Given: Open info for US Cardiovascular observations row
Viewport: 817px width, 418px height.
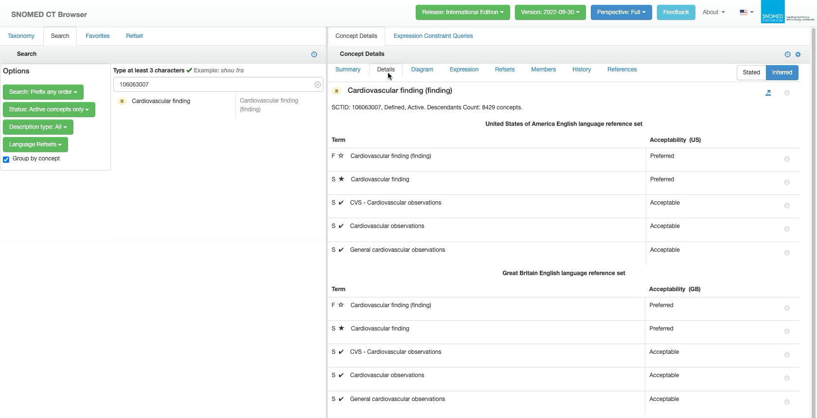Looking at the screenshot, I should click(x=787, y=229).
